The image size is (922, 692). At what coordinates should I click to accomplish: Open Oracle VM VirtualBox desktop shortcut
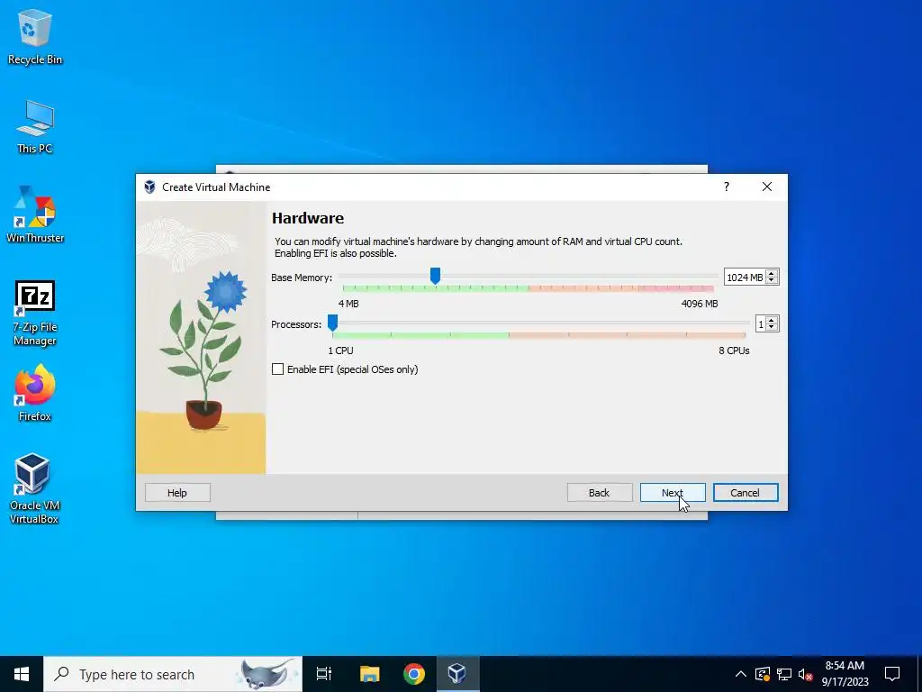click(34, 488)
